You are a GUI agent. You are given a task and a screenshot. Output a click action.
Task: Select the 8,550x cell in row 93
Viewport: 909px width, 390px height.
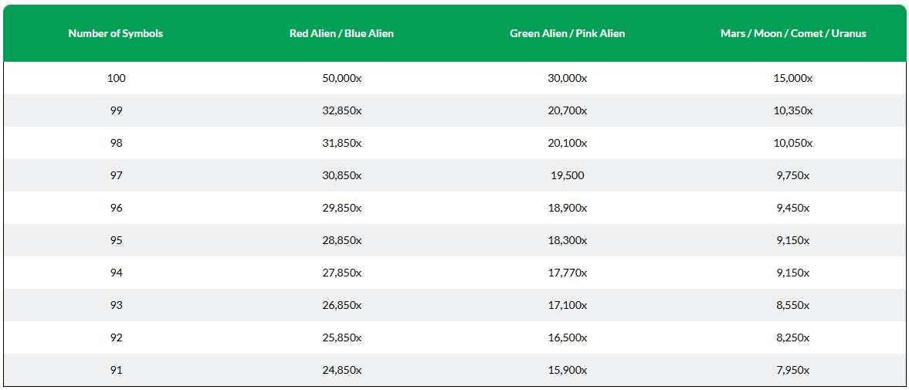(x=793, y=305)
